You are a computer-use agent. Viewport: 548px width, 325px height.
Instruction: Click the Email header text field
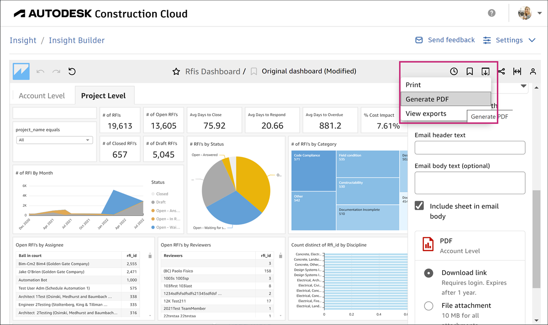click(469, 148)
